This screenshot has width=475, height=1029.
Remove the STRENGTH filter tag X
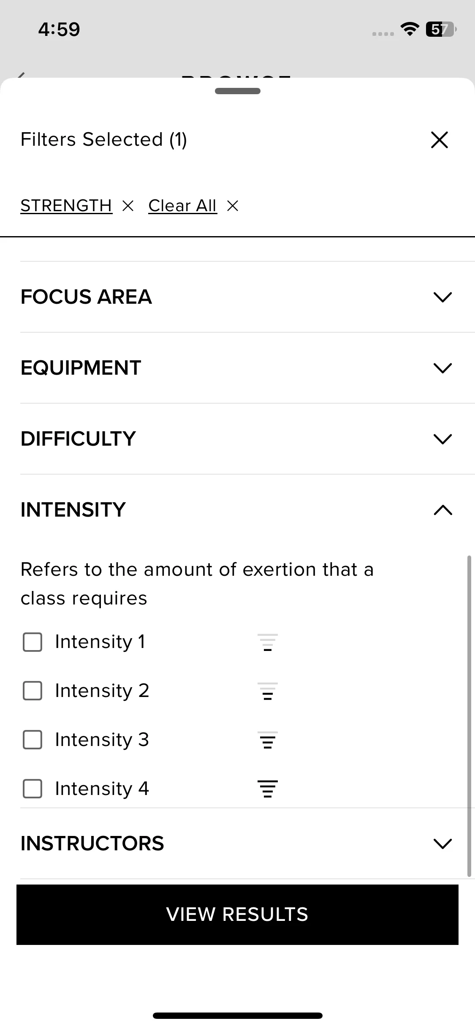click(128, 206)
